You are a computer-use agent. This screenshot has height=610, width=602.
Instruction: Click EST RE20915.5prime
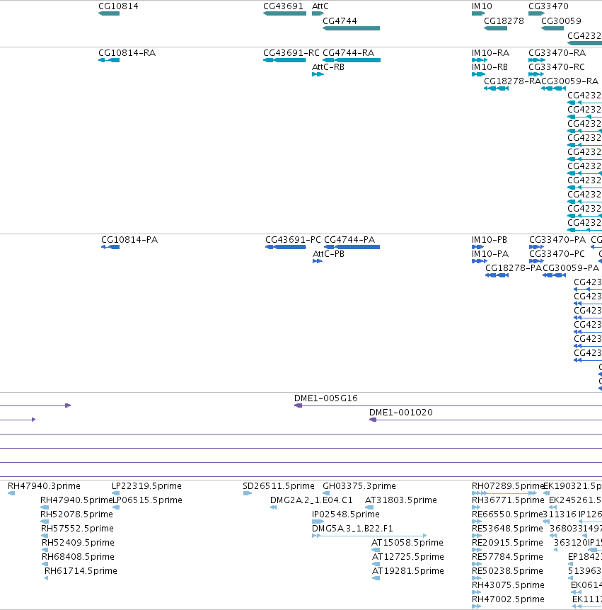click(477, 550)
